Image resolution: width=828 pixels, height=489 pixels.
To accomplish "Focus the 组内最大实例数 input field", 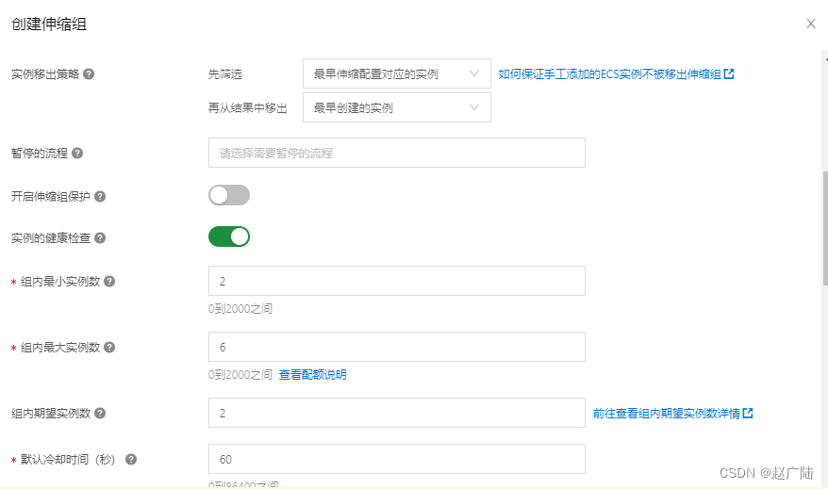I will [x=397, y=347].
